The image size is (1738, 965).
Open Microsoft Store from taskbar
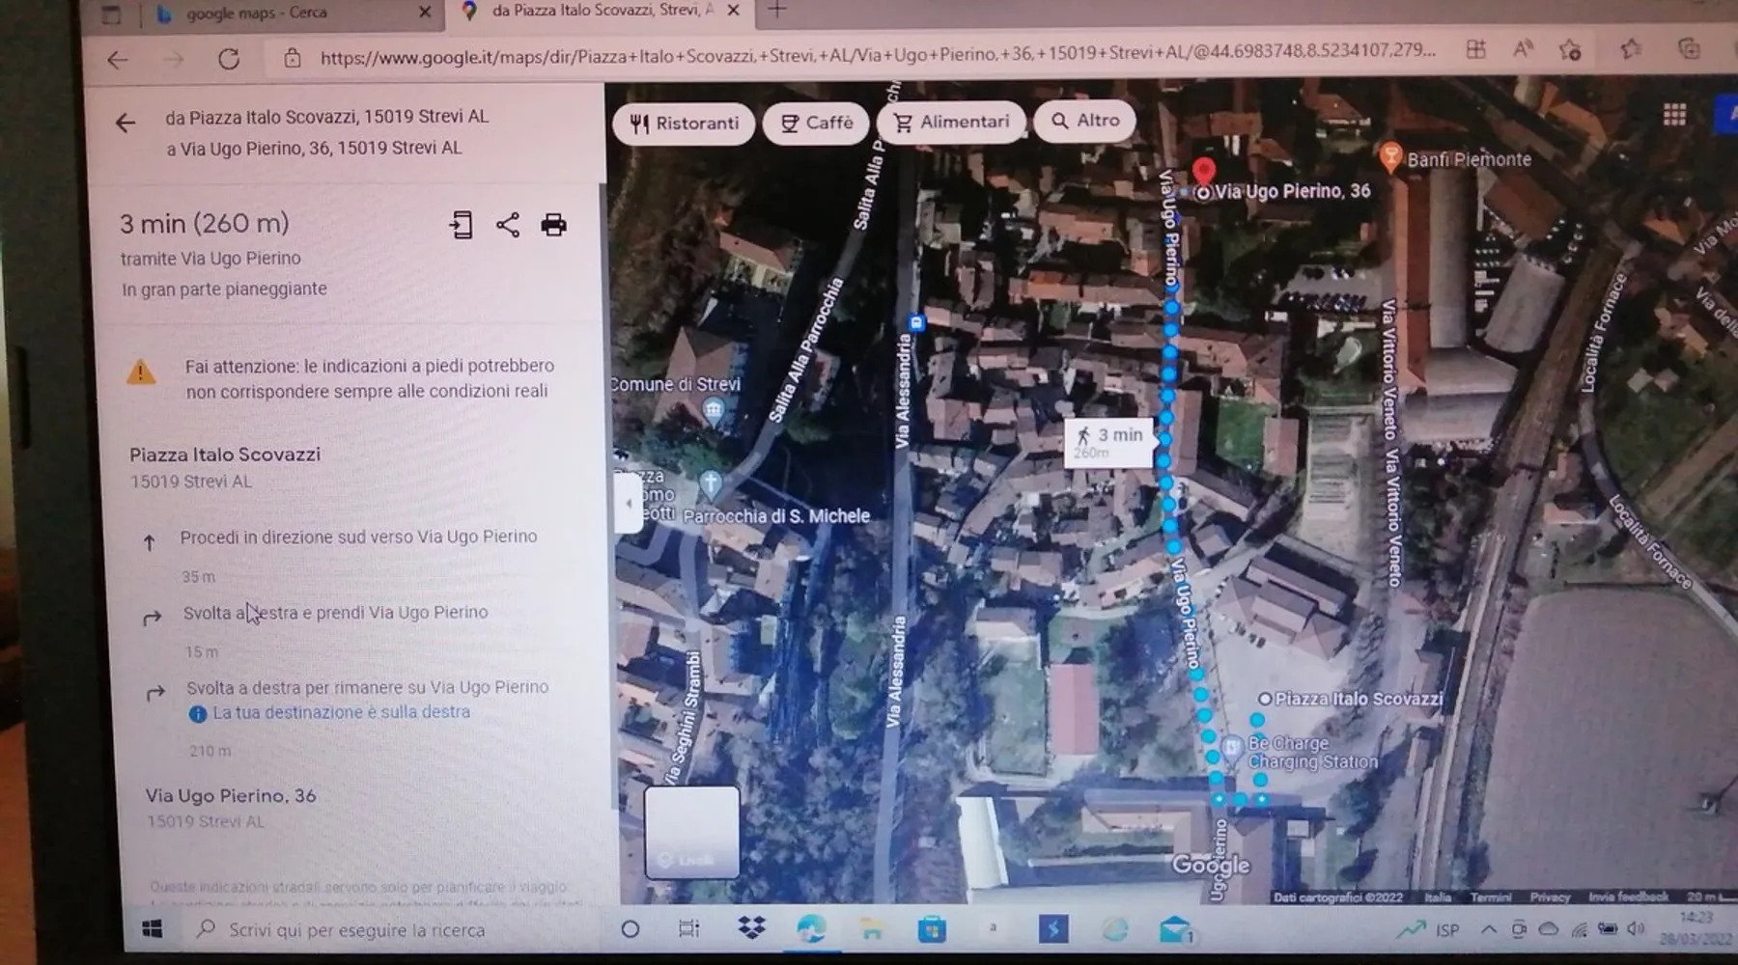(x=932, y=929)
